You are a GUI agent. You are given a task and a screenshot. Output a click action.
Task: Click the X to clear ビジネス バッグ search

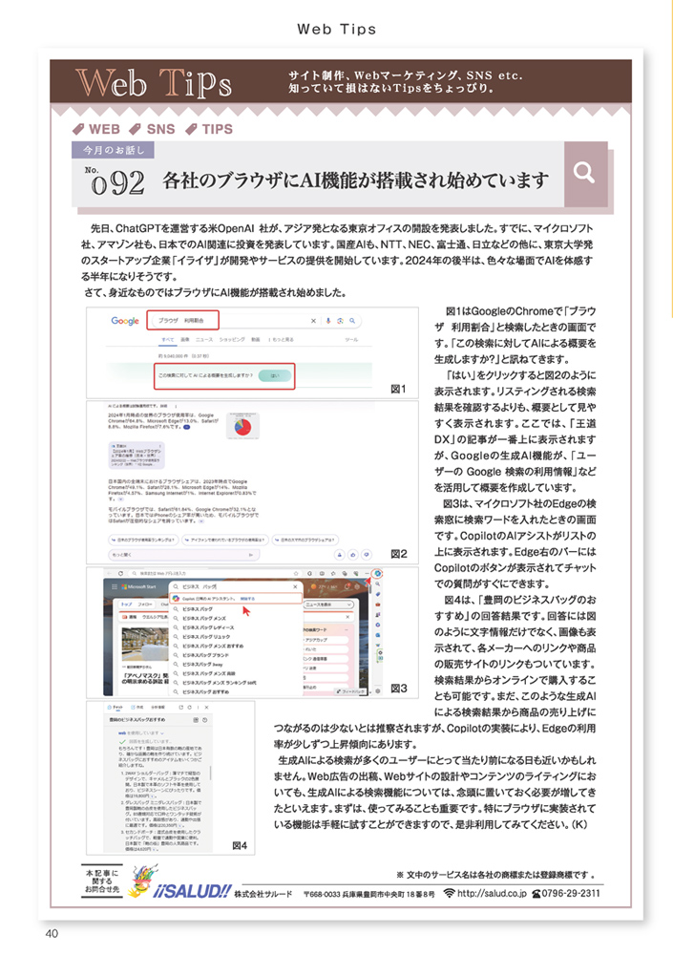click(x=295, y=586)
